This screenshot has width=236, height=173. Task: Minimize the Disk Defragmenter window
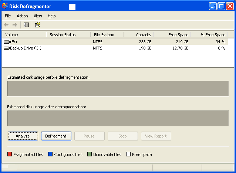(213, 6)
